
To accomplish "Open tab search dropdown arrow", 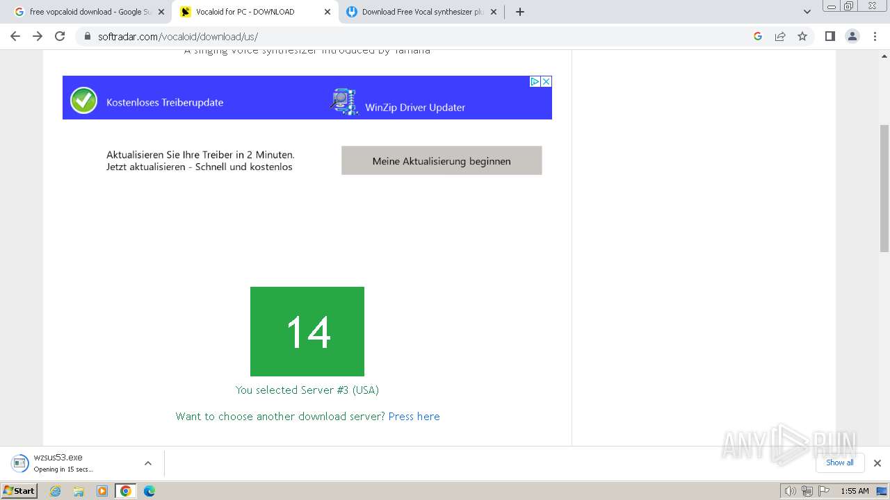I will tap(807, 12).
